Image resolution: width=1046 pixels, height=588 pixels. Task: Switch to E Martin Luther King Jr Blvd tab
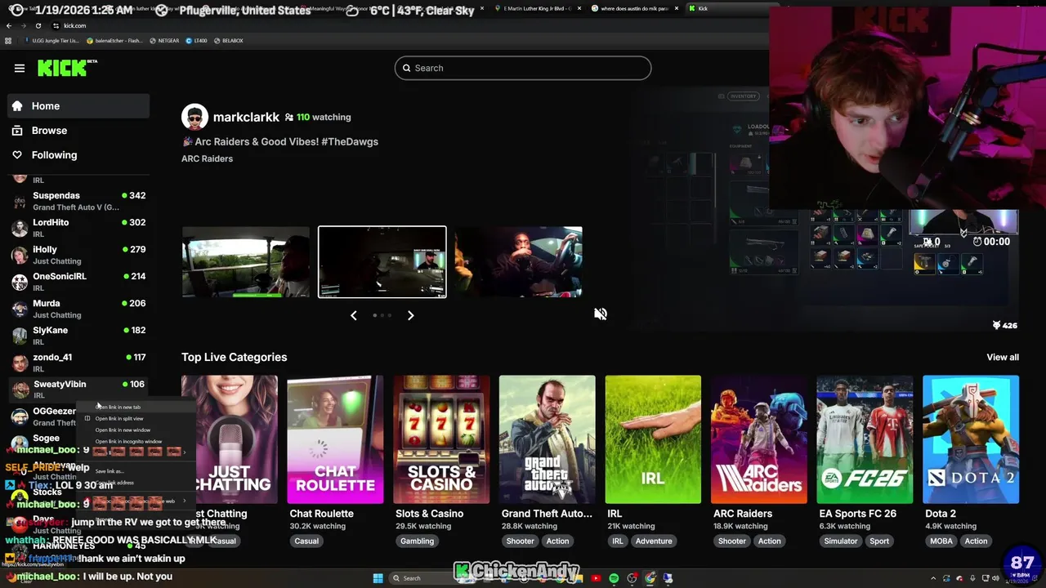pyautogui.click(x=539, y=8)
